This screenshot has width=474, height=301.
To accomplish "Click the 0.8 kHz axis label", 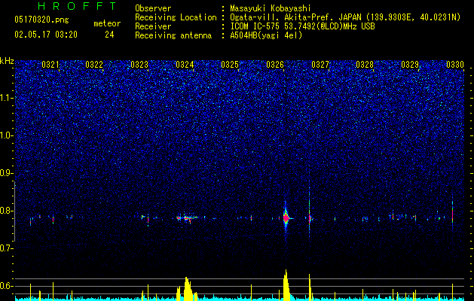I will pyautogui.click(x=6, y=211).
